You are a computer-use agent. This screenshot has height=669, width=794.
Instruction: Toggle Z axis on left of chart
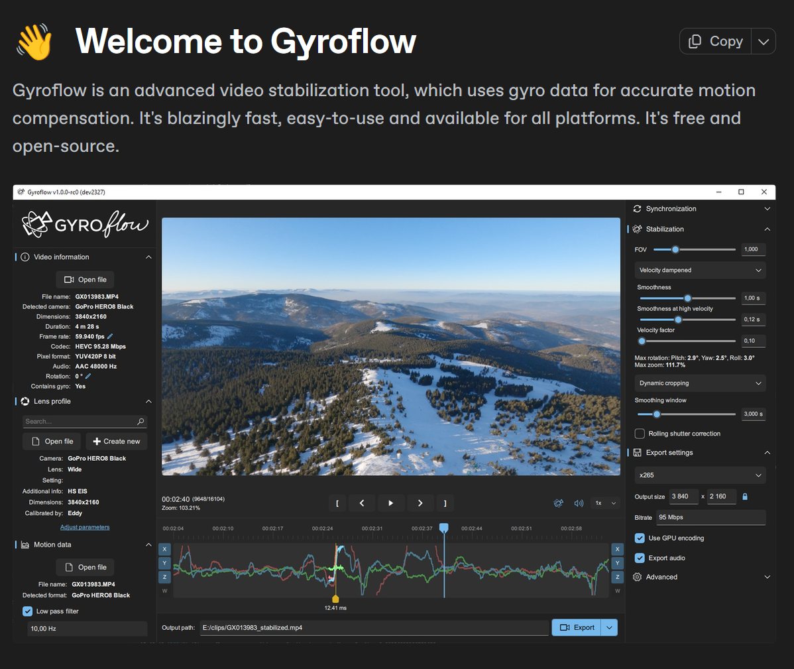click(164, 577)
